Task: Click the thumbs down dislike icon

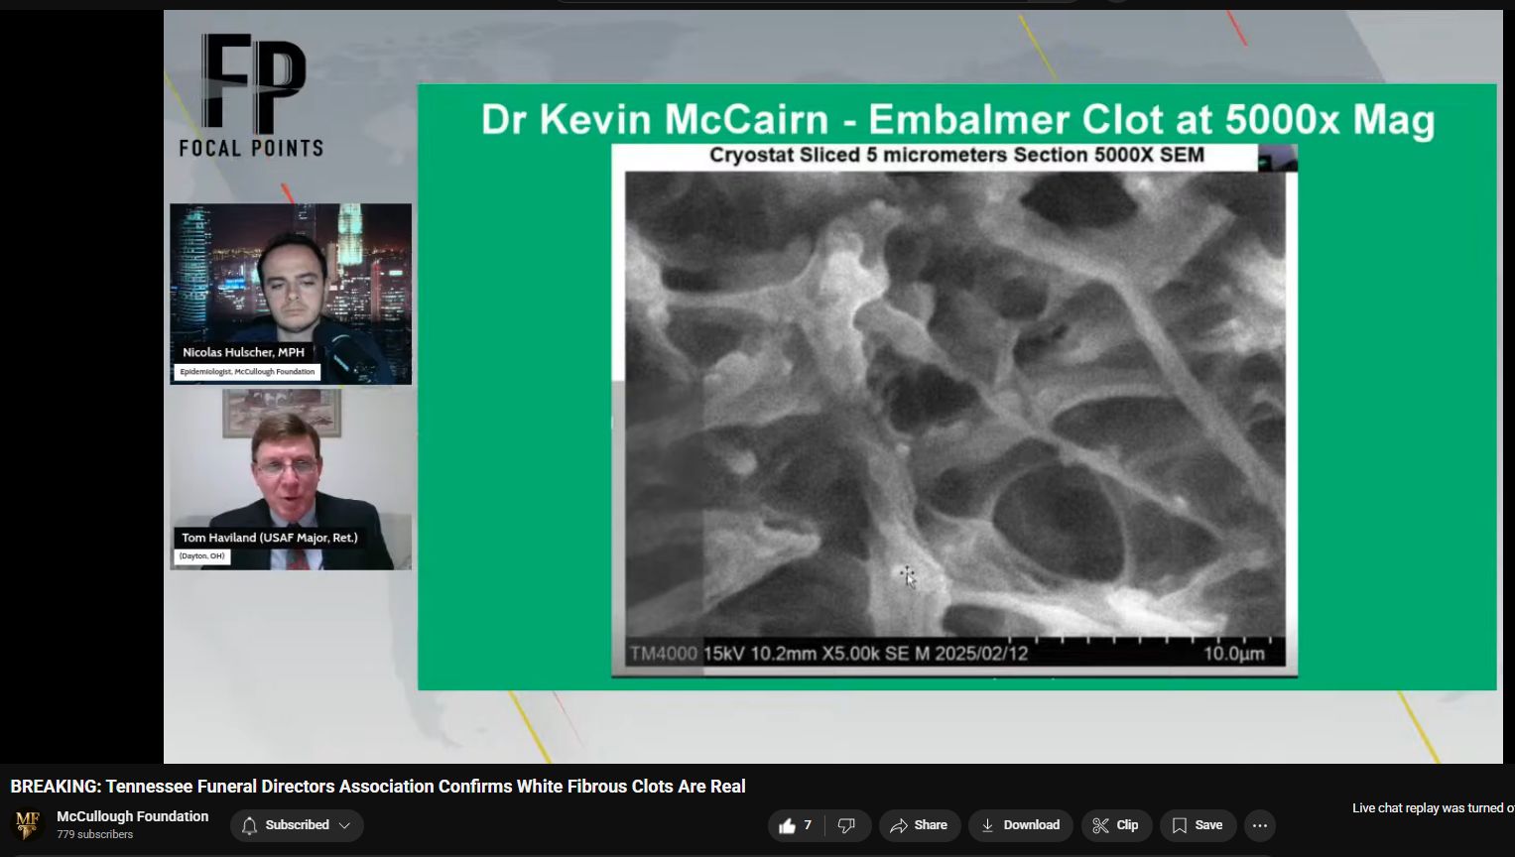Action: (x=847, y=825)
